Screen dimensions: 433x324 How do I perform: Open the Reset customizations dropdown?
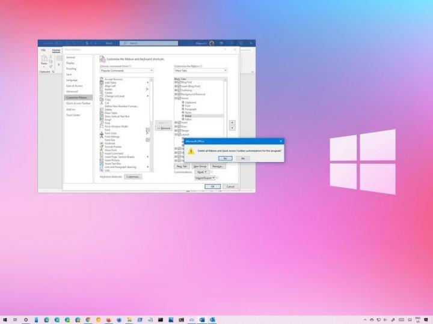201,172
